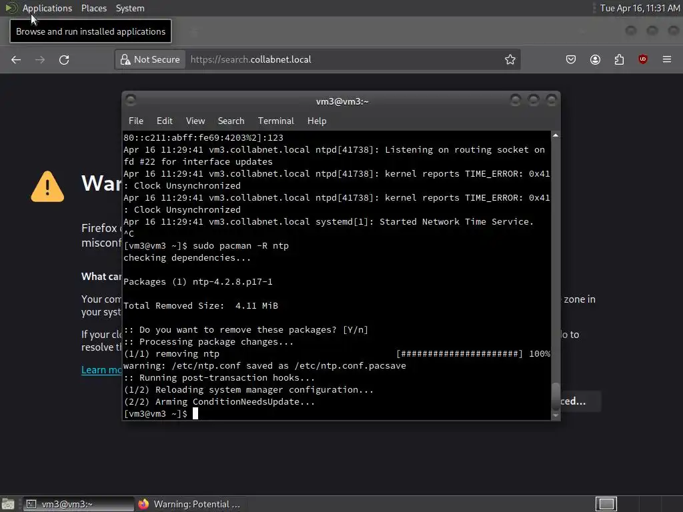Click the 'Started Network Time Service.' log line
The image size is (683, 512).
328,221
